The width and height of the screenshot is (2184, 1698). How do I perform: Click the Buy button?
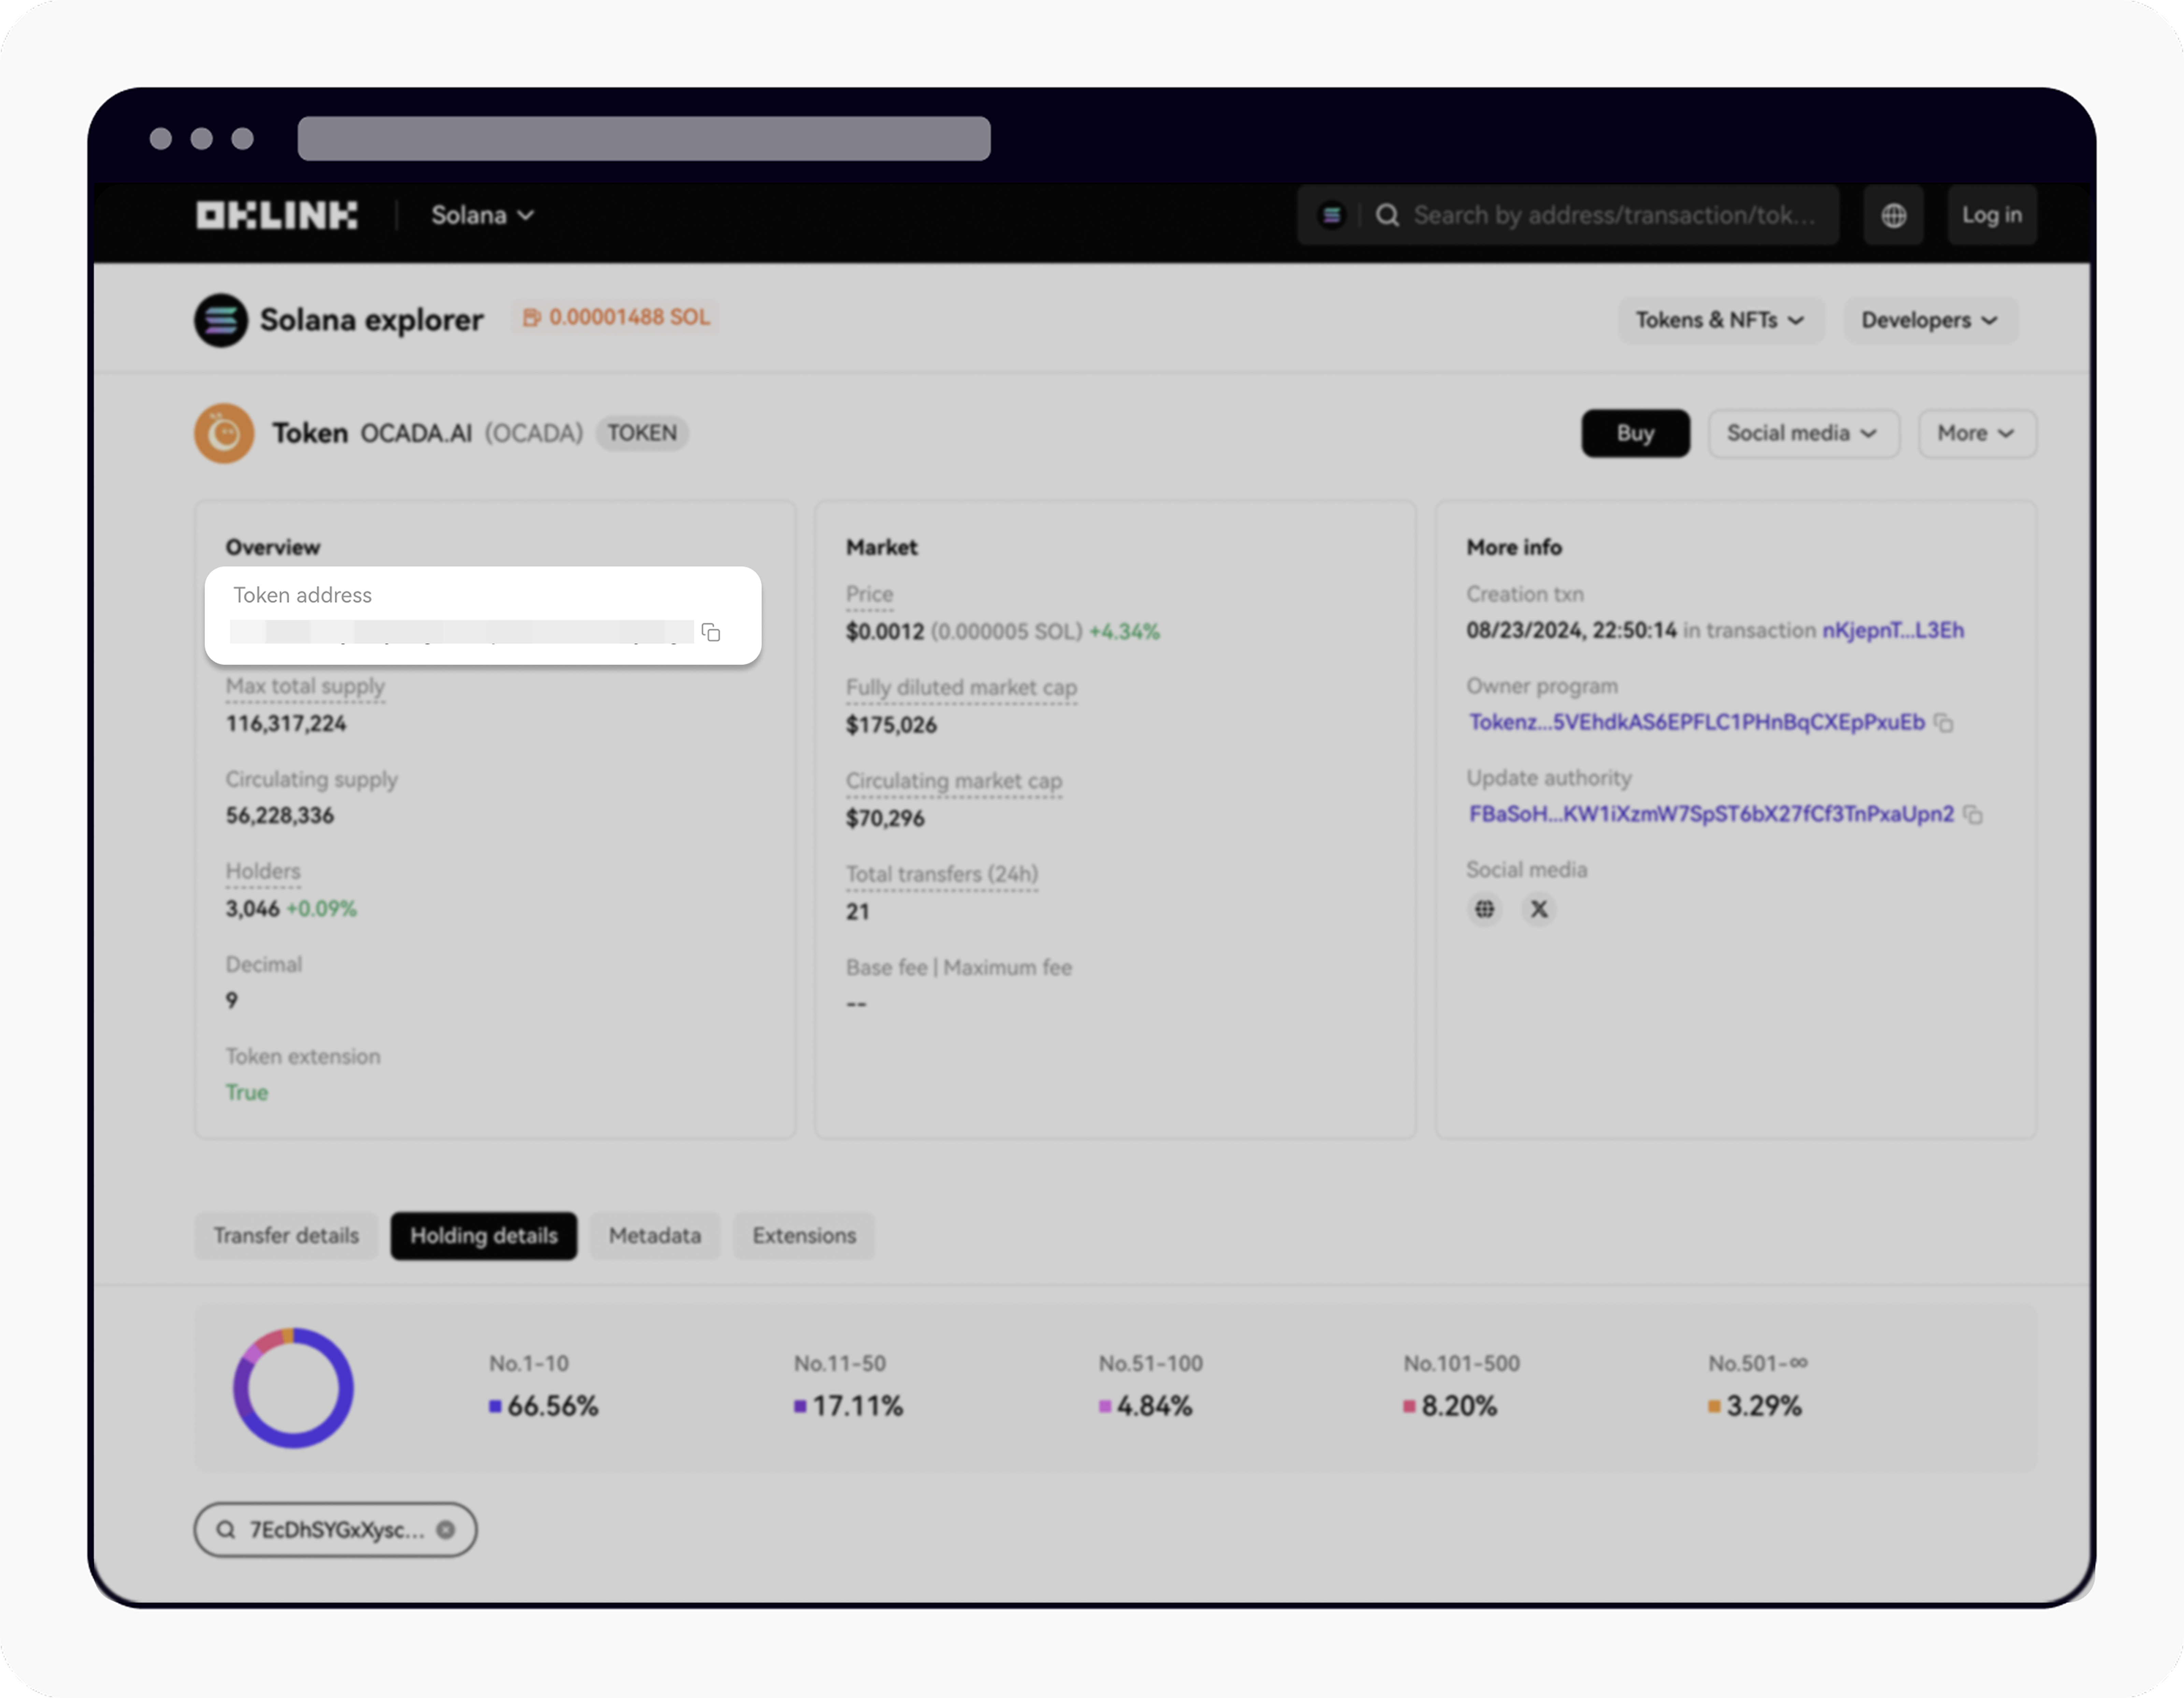(1635, 433)
